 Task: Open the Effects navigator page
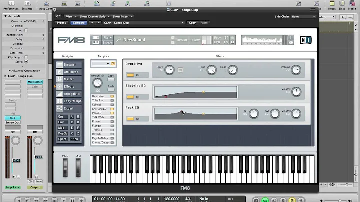pyautogui.click(x=69, y=87)
